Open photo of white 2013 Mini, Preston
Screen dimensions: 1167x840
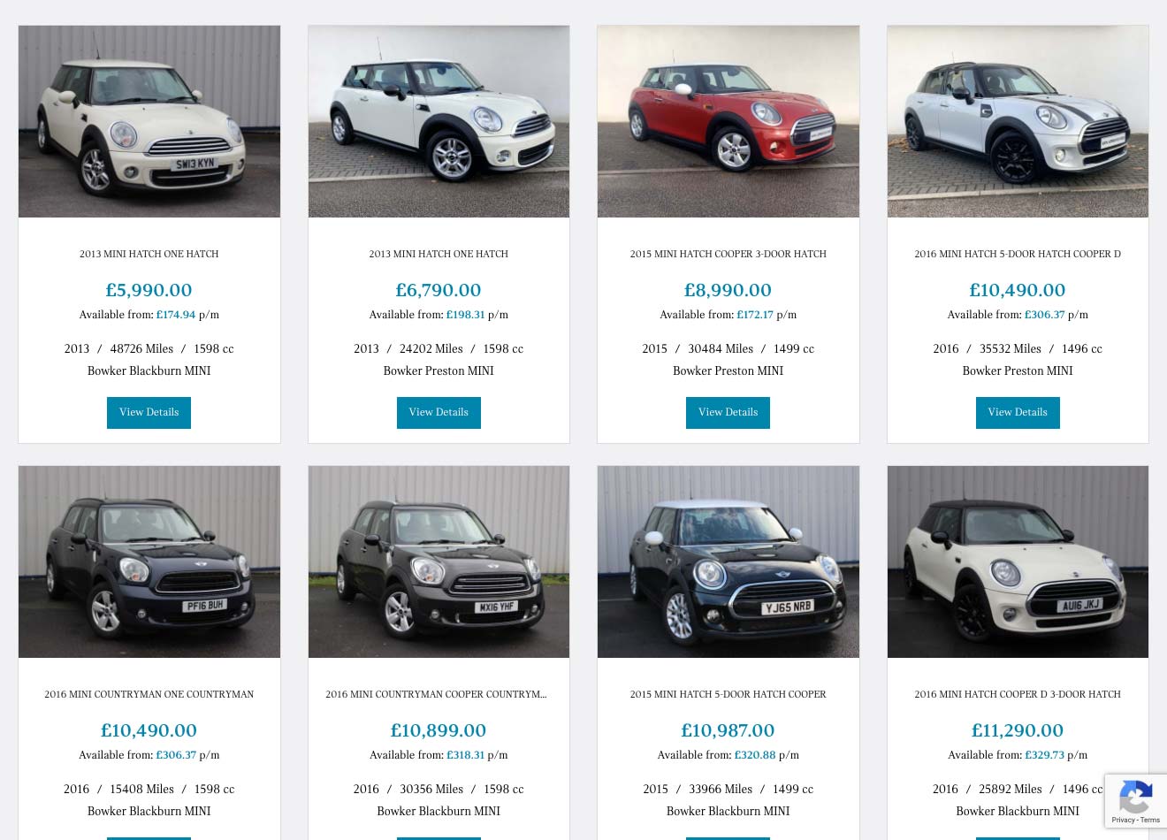pyautogui.click(x=439, y=121)
